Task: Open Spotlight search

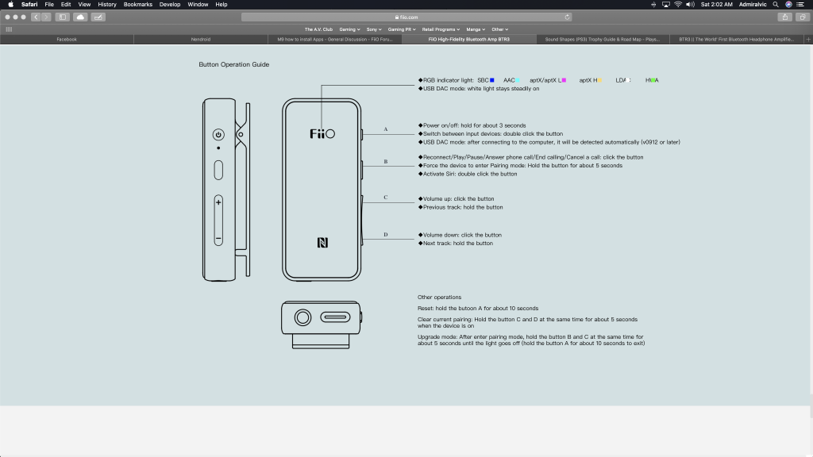Action: (x=776, y=4)
